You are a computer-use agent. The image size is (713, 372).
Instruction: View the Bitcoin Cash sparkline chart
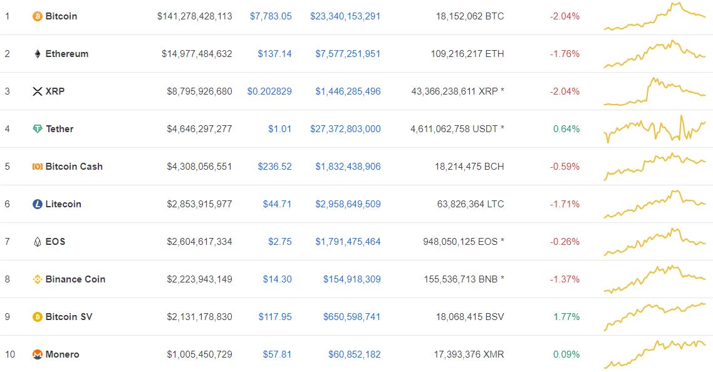[x=654, y=167]
